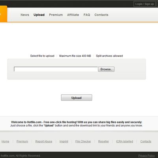Open the ICRA labelled link

tap(124, 141)
